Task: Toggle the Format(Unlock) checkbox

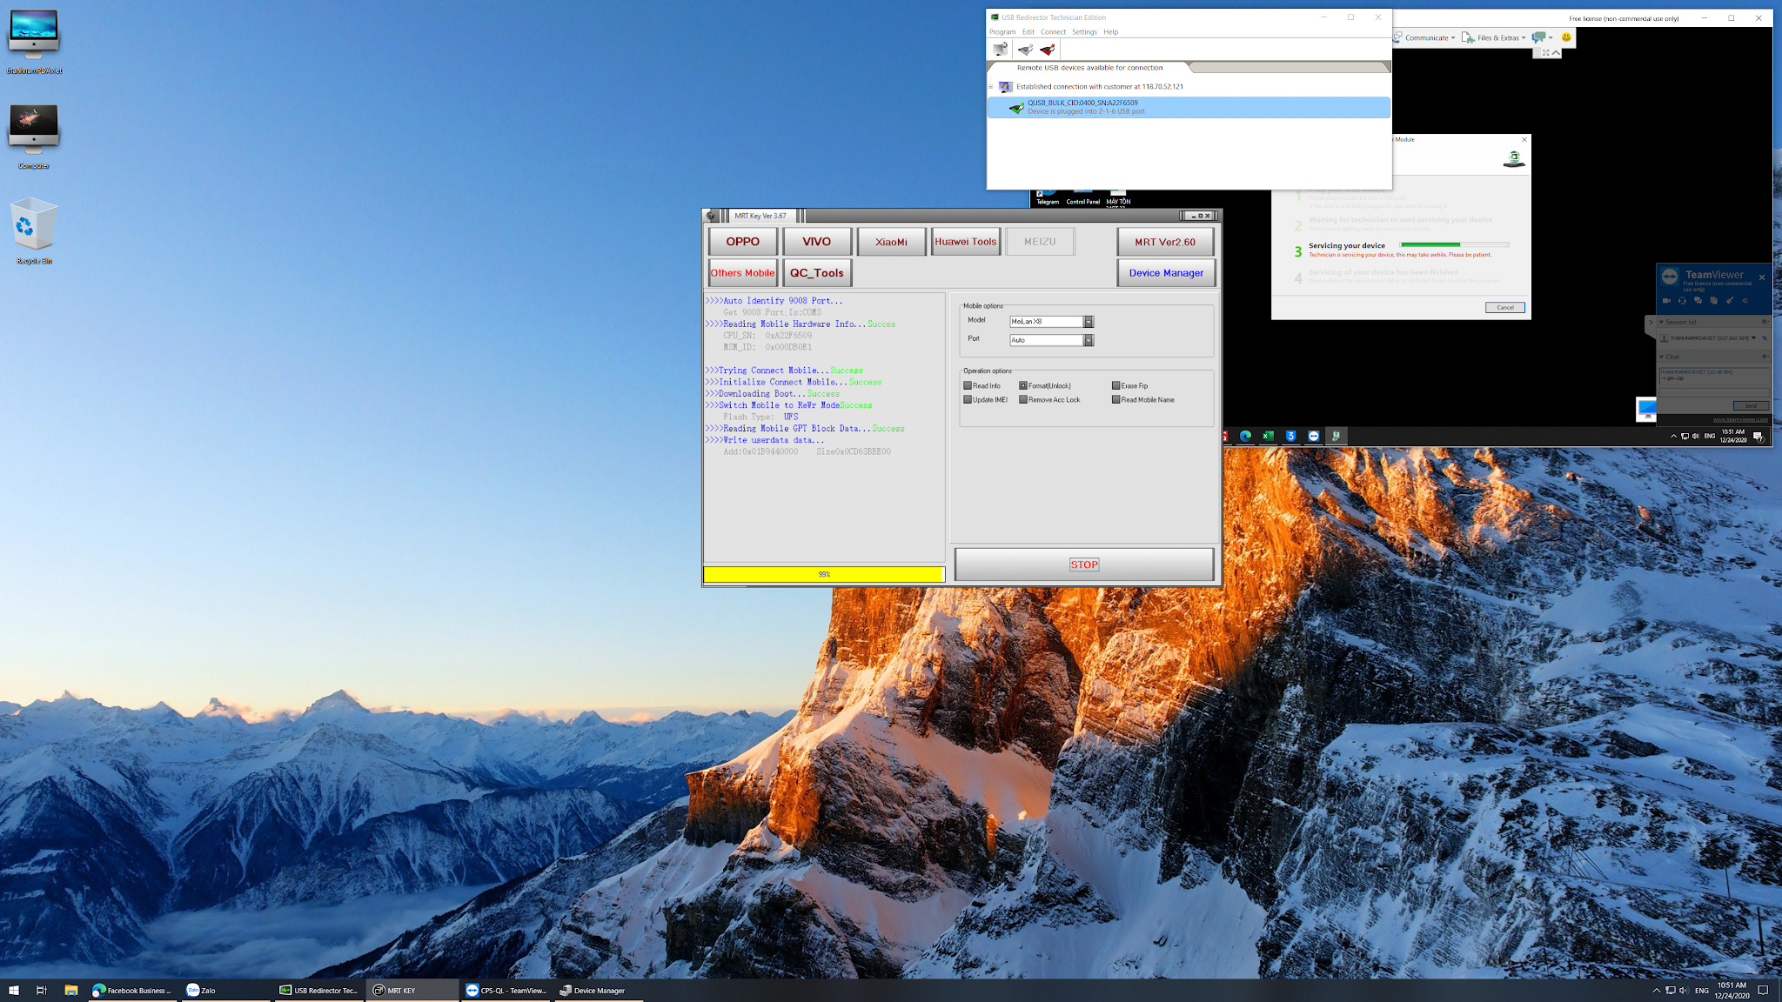Action: [1023, 385]
